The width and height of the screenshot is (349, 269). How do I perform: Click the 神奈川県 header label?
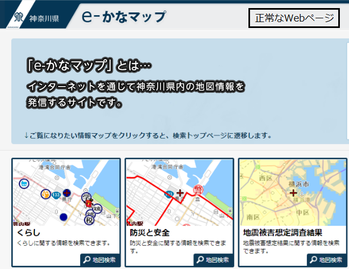(44, 18)
